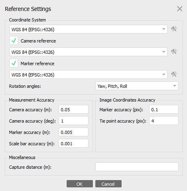Viewport: 187px width, 191px height.
Task: Expand the marker reference coordinate dropdown
Action: pyautogui.click(x=88, y=74)
